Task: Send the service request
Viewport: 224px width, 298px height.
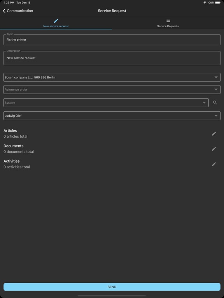Action: pos(112,287)
